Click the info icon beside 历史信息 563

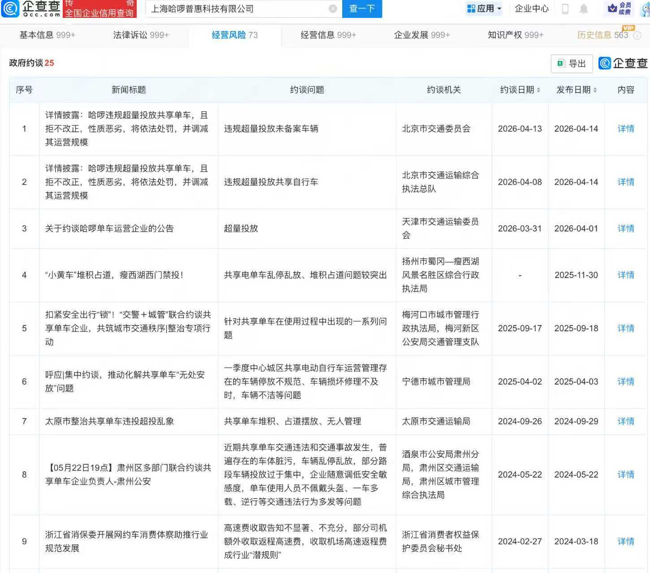tap(637, 35)
